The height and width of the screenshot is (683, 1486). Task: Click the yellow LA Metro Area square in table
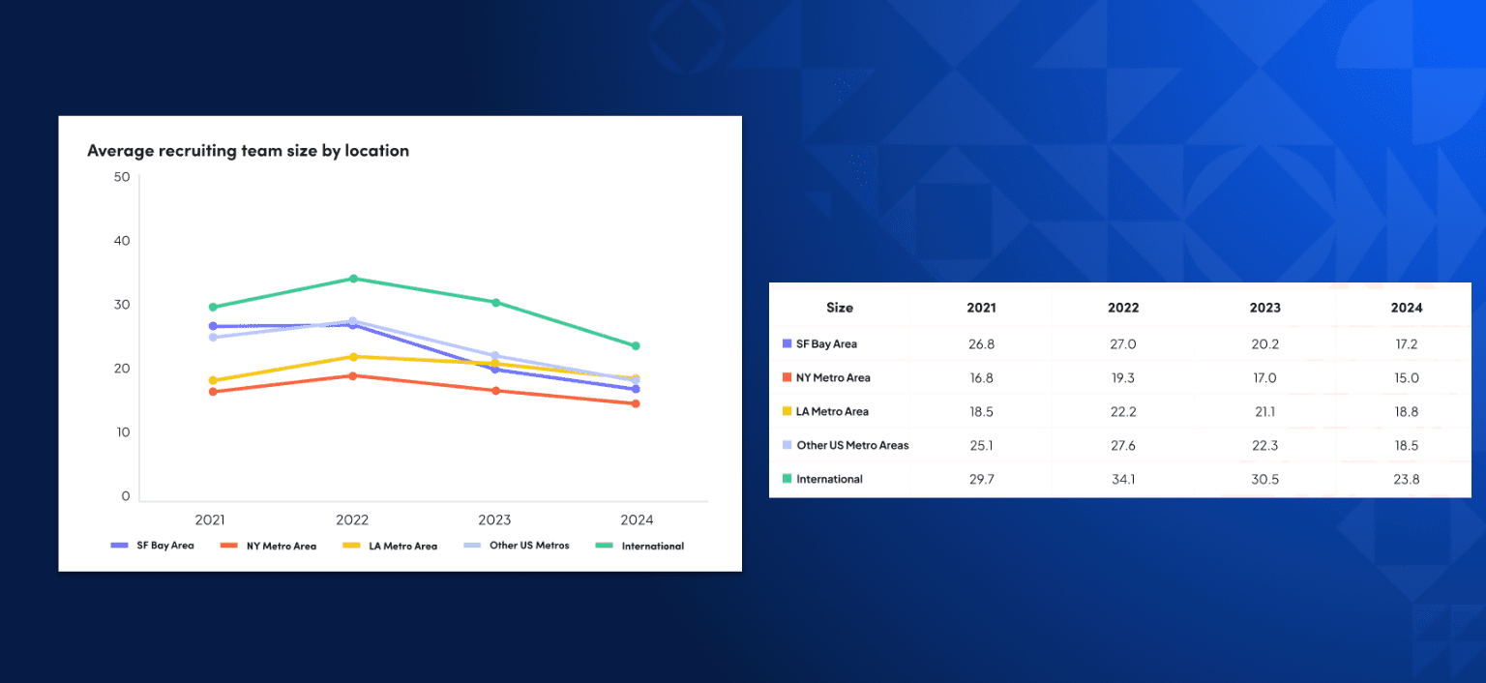tap(786, 411)
